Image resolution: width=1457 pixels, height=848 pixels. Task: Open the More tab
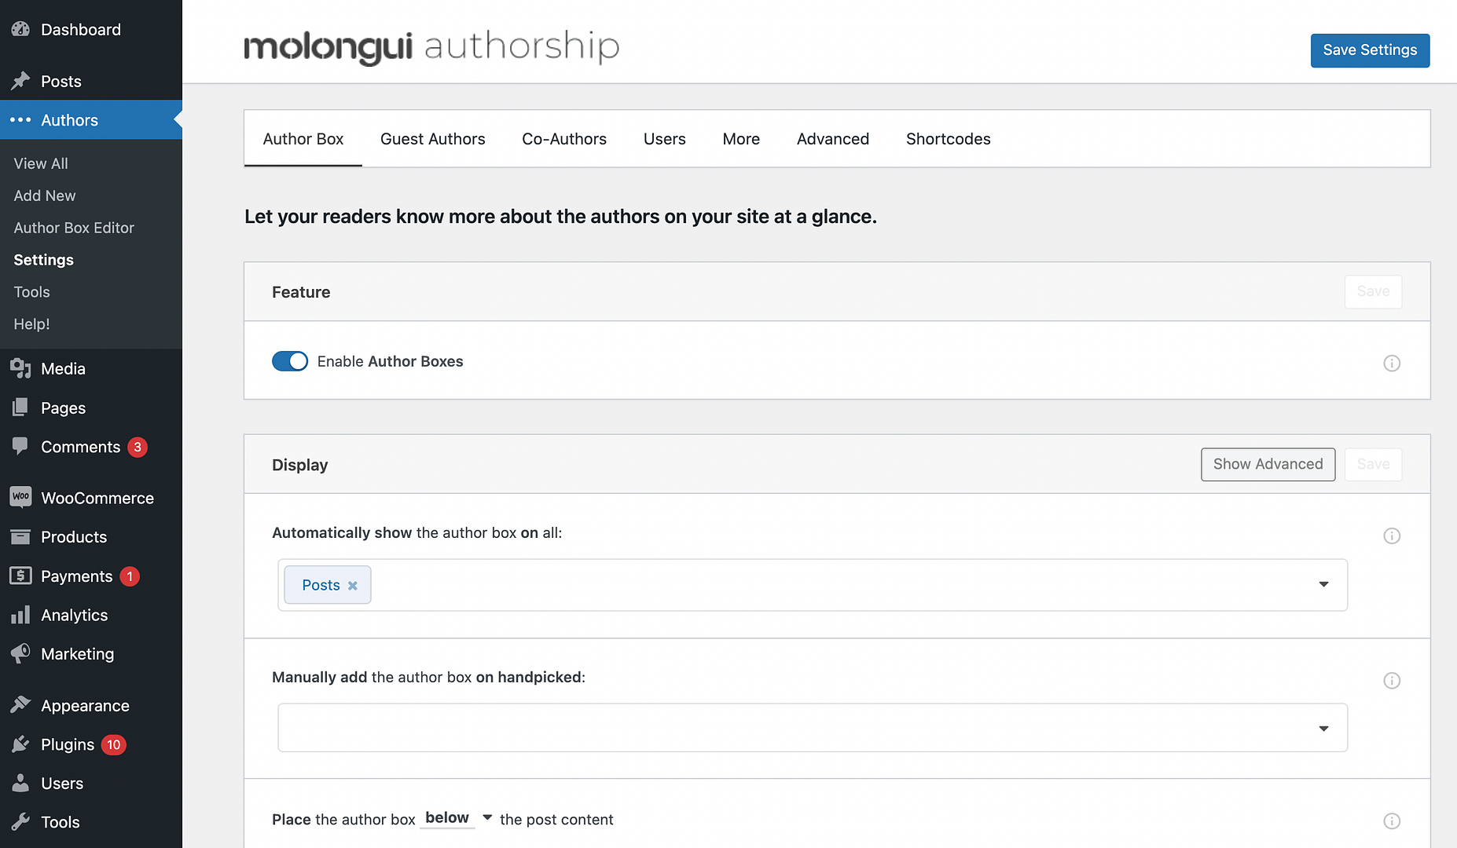click(741, 139)
